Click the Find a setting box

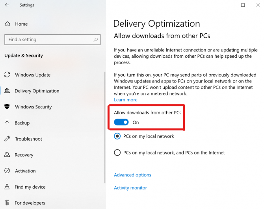52,40
